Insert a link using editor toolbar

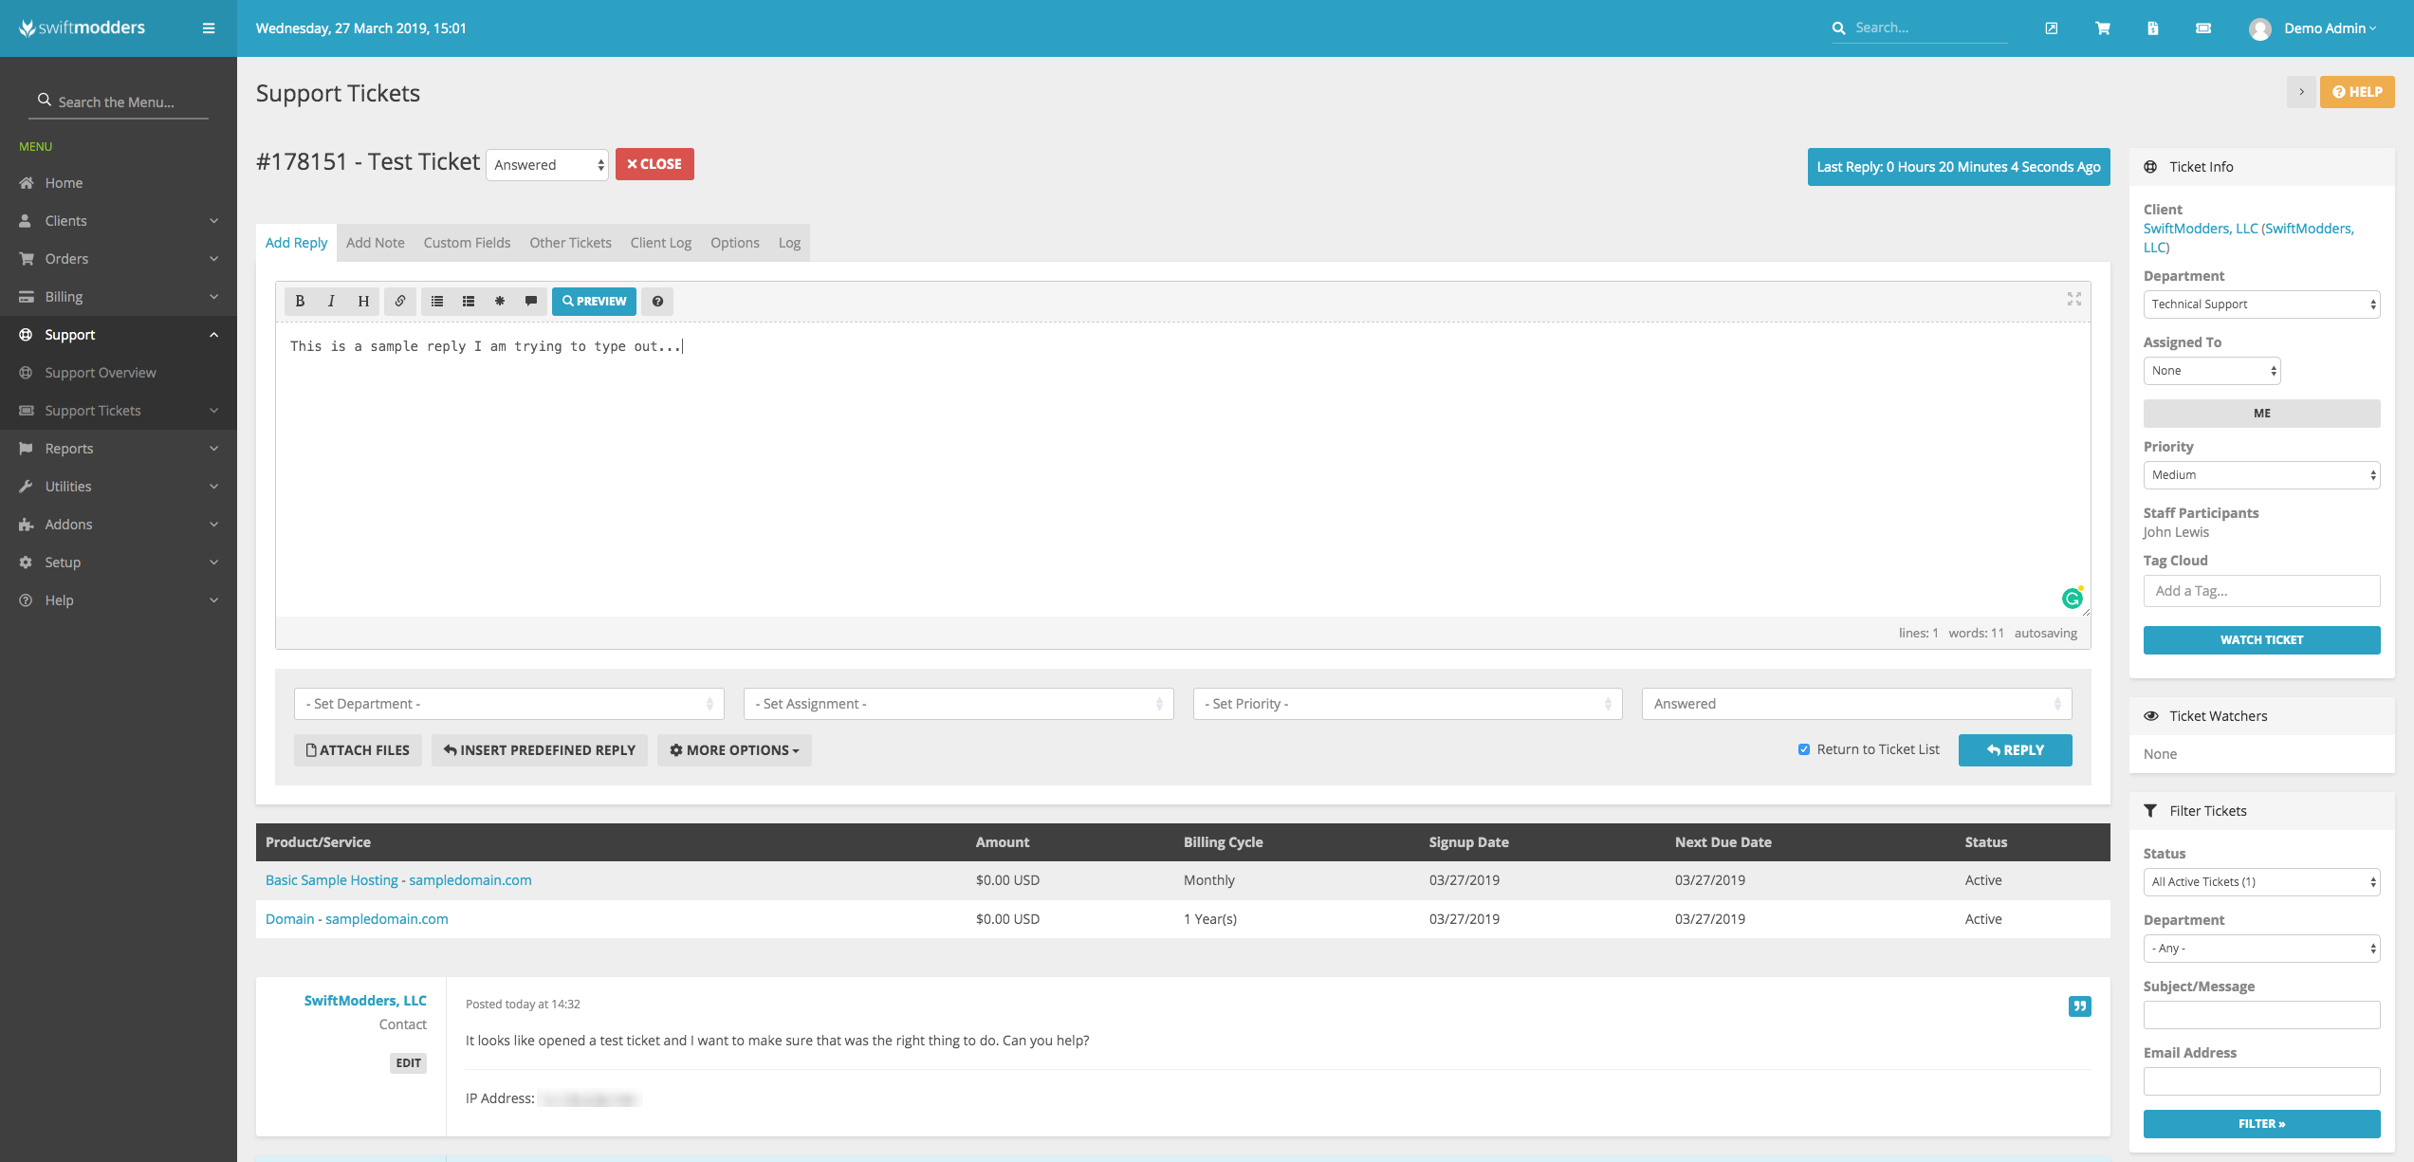400,301
